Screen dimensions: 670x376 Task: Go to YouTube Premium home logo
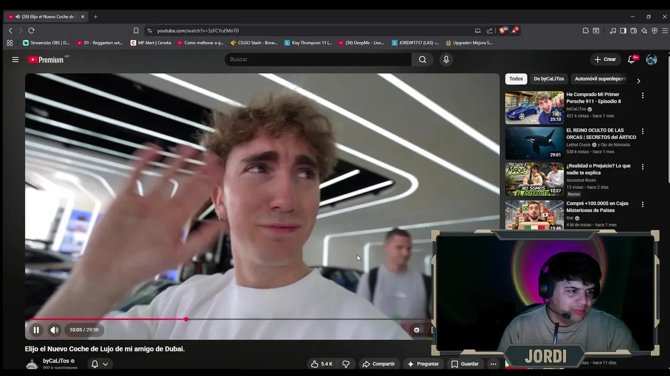point(46,60)
